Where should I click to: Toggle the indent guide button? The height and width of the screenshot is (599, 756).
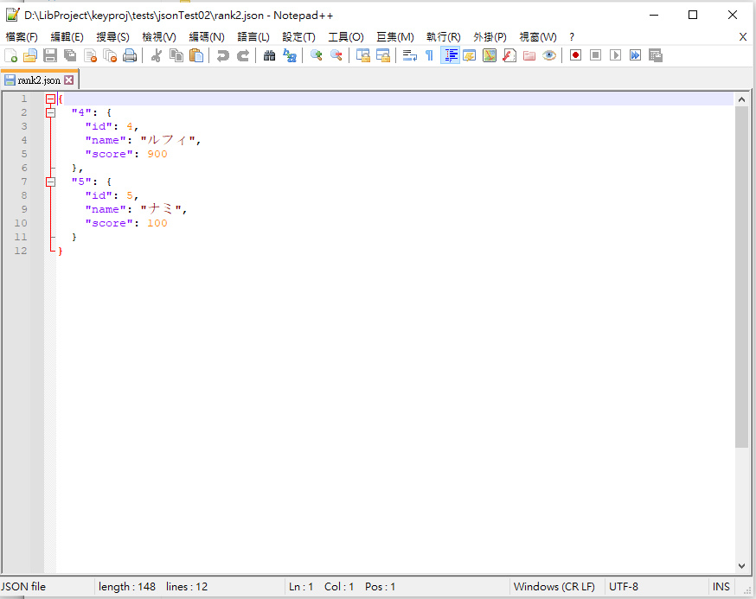point(450,55)
